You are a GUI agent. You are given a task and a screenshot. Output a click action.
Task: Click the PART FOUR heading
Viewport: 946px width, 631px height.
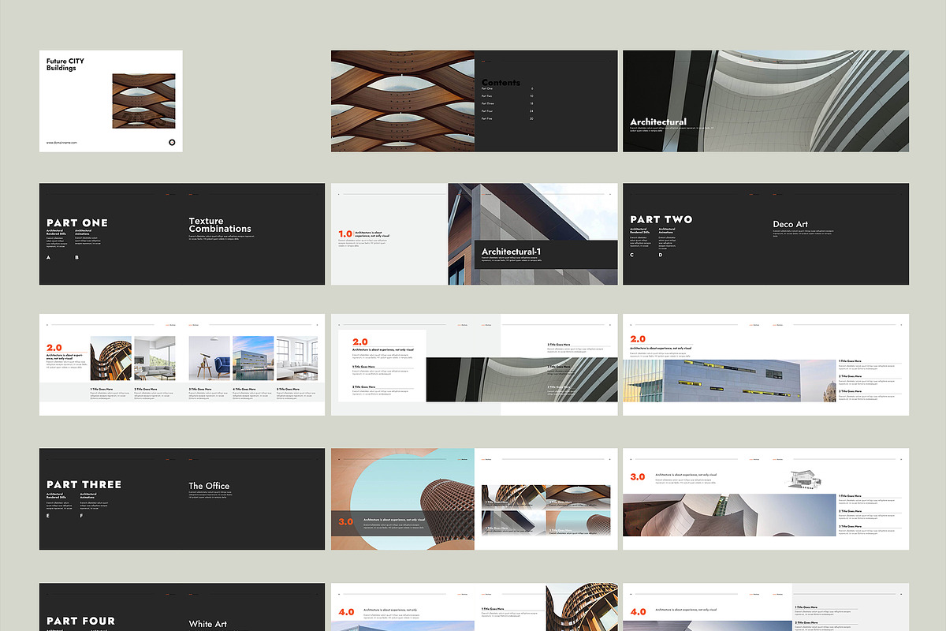tap(80, 622)
